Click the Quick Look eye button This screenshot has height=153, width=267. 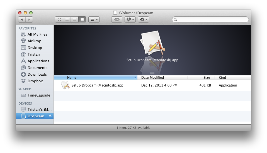117,19
